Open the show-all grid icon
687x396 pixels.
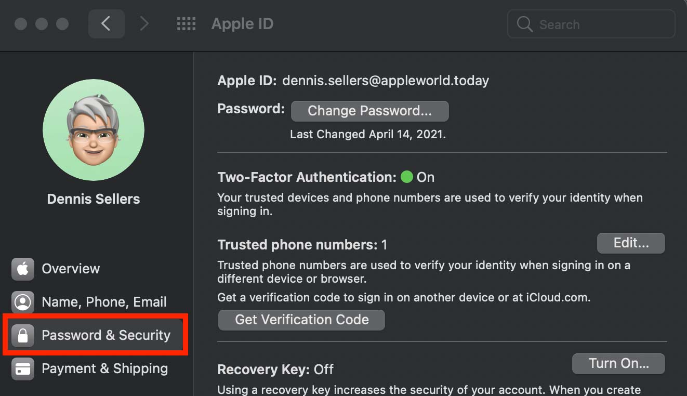186,24
